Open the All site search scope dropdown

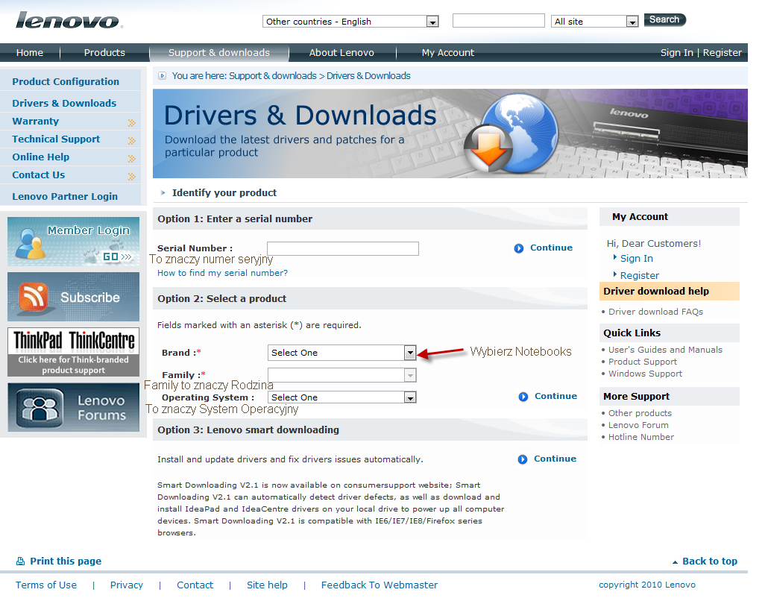click(595, 22)
